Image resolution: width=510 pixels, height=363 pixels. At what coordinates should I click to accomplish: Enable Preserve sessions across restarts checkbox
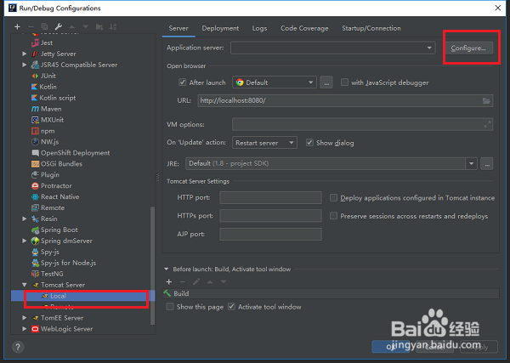[333, 216]
